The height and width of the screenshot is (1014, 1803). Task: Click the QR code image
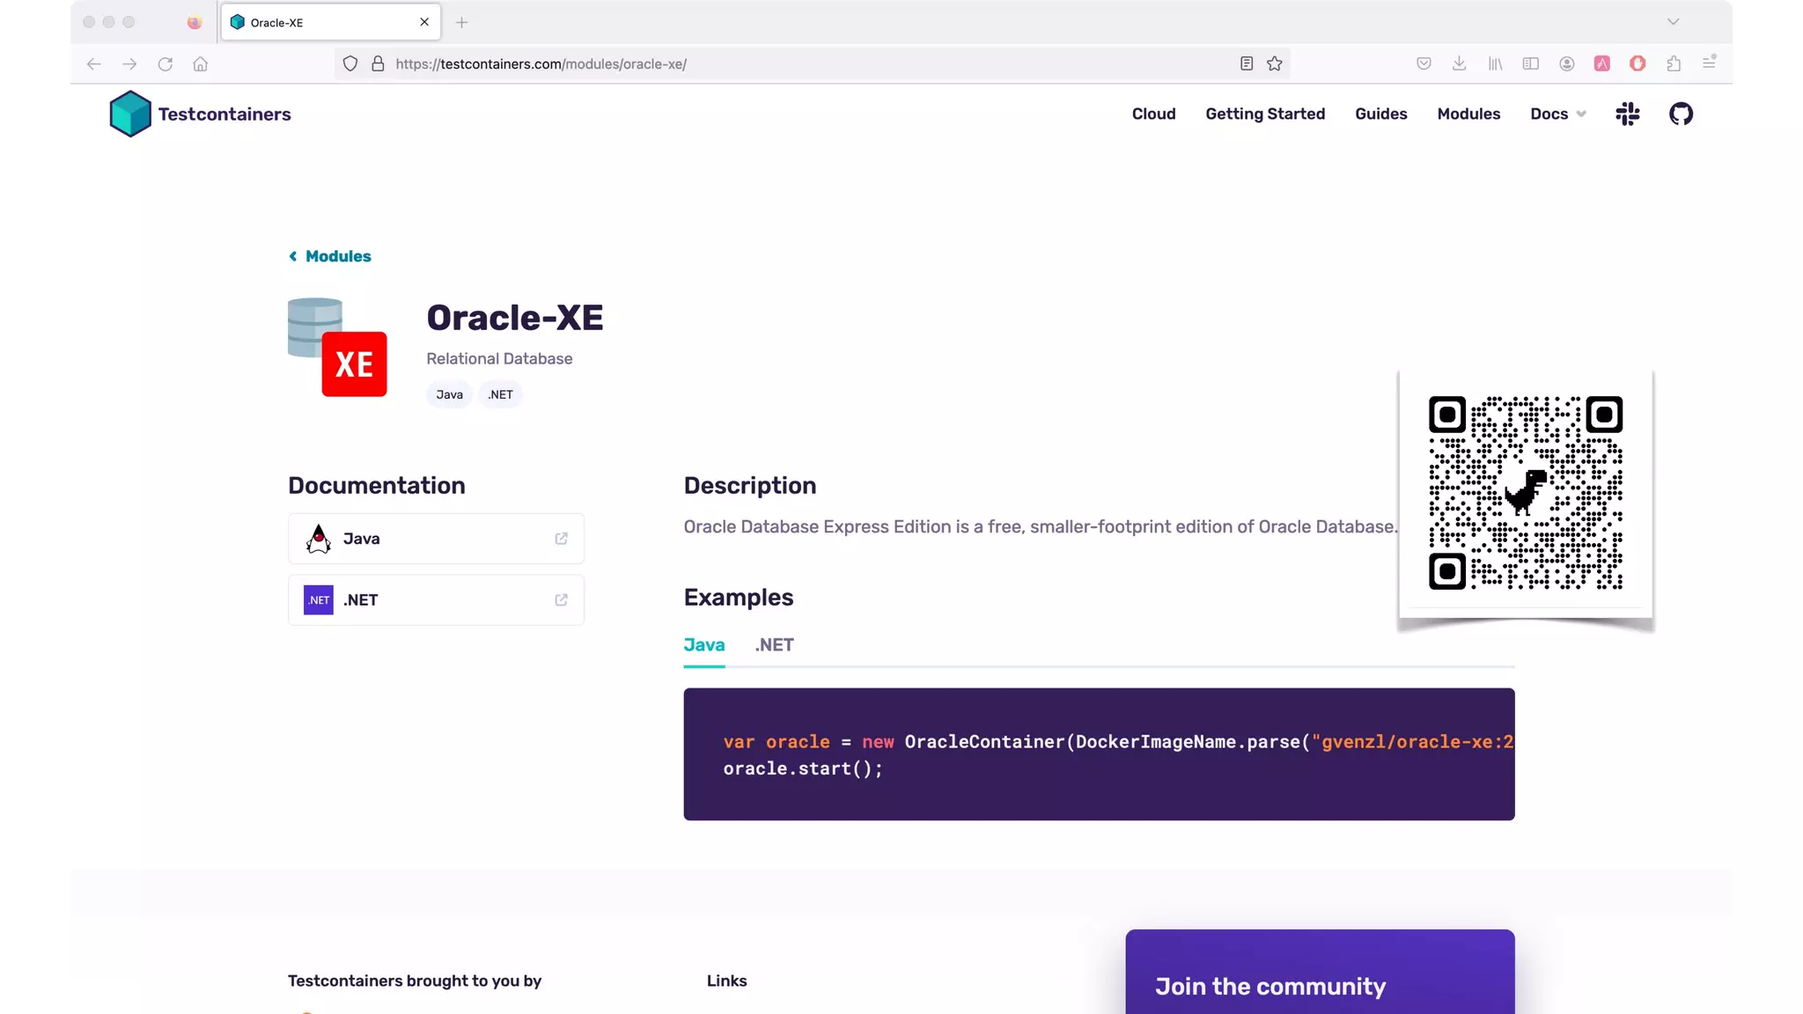tap(1525, 493)
